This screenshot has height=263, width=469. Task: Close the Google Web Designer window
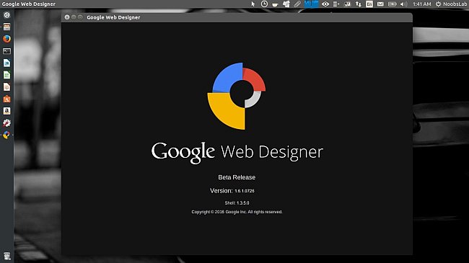(67, 17)
